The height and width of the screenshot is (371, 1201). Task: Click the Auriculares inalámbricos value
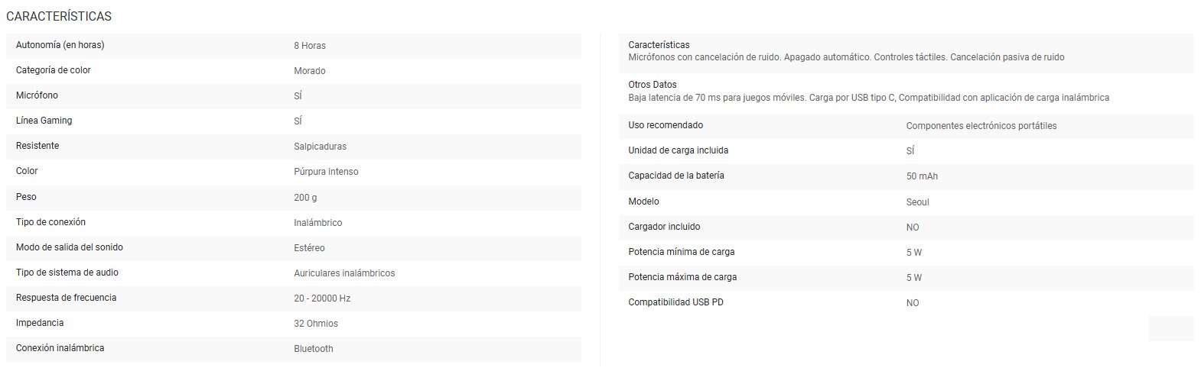344,273
